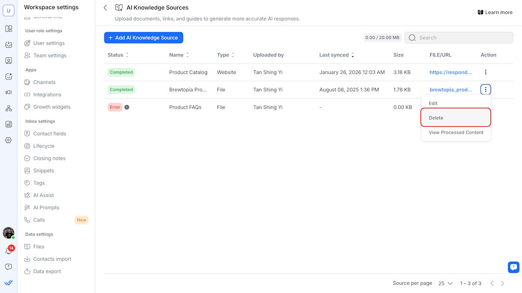Open the workflows icon in left rail
Screen dimensions: 522x293
(x=8, y=108)
